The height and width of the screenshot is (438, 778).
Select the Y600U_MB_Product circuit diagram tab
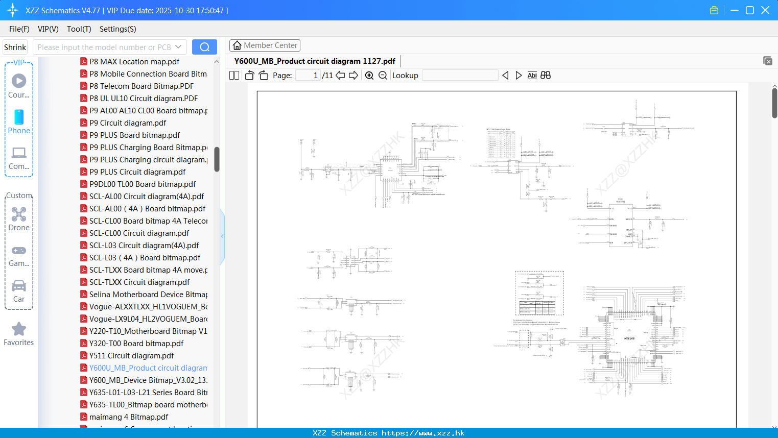(x=315, y=61)
